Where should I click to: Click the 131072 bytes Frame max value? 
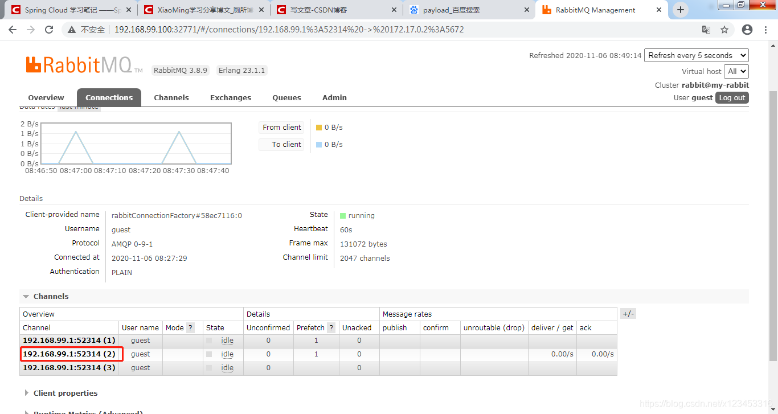pyautogui.click(x=363, y=244)
